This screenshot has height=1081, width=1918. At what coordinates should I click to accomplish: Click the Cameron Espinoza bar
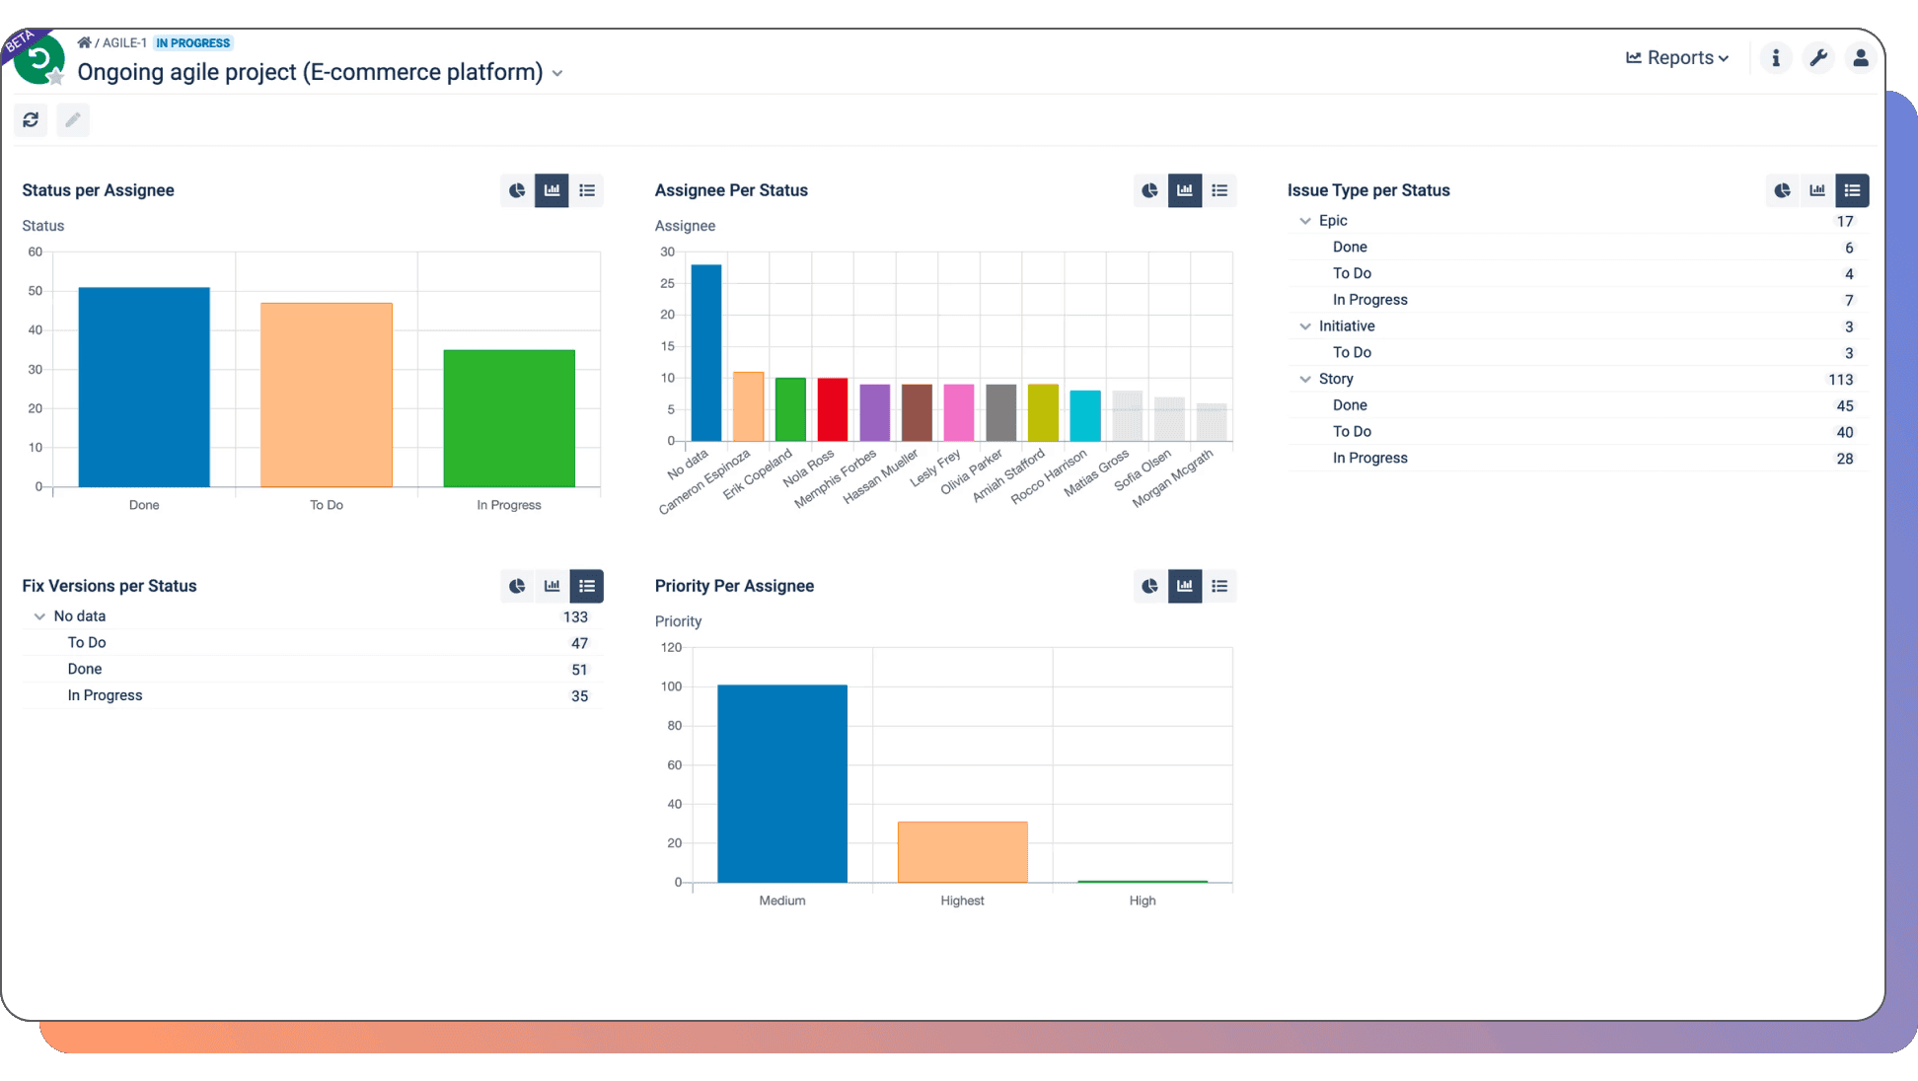[749, 406]
